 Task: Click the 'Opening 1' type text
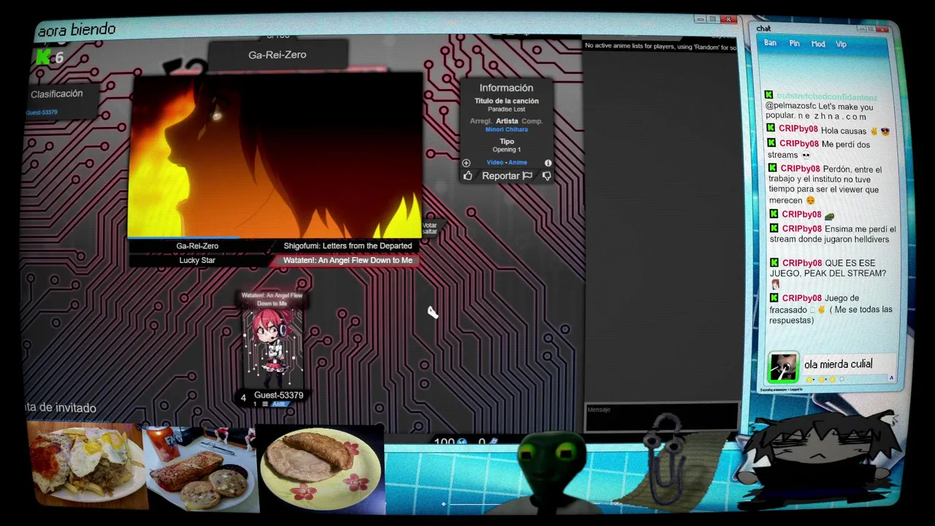coord(507,149)
